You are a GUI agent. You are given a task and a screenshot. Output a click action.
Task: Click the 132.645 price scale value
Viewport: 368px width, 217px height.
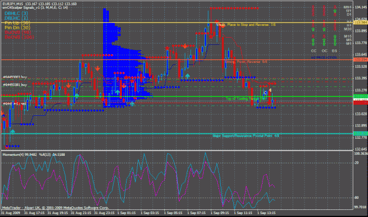tap(361, 149)
